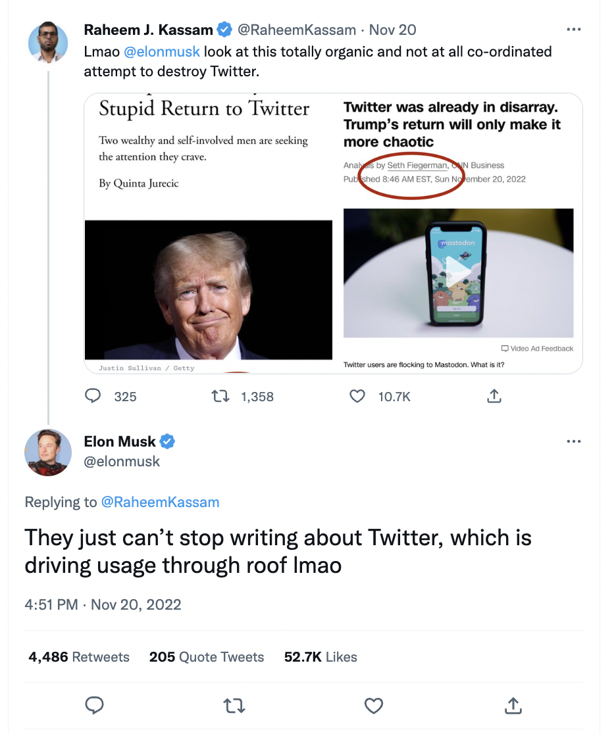View the 205 Quote Tweets

tap(207, 657)
